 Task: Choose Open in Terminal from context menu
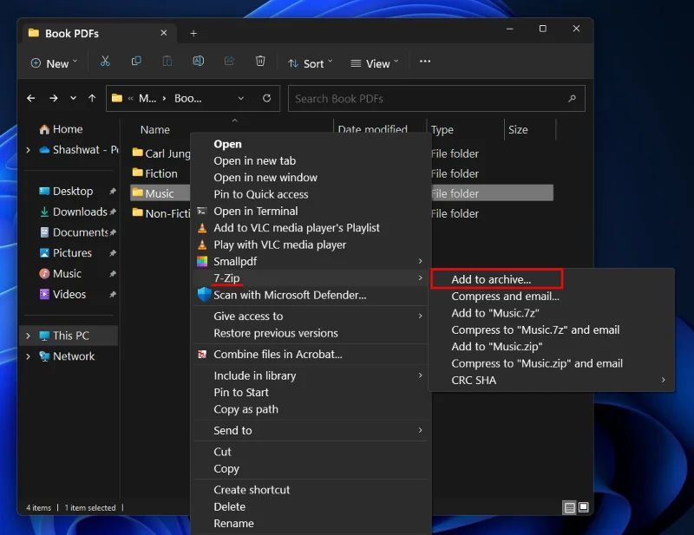click(x=255, y=211)
